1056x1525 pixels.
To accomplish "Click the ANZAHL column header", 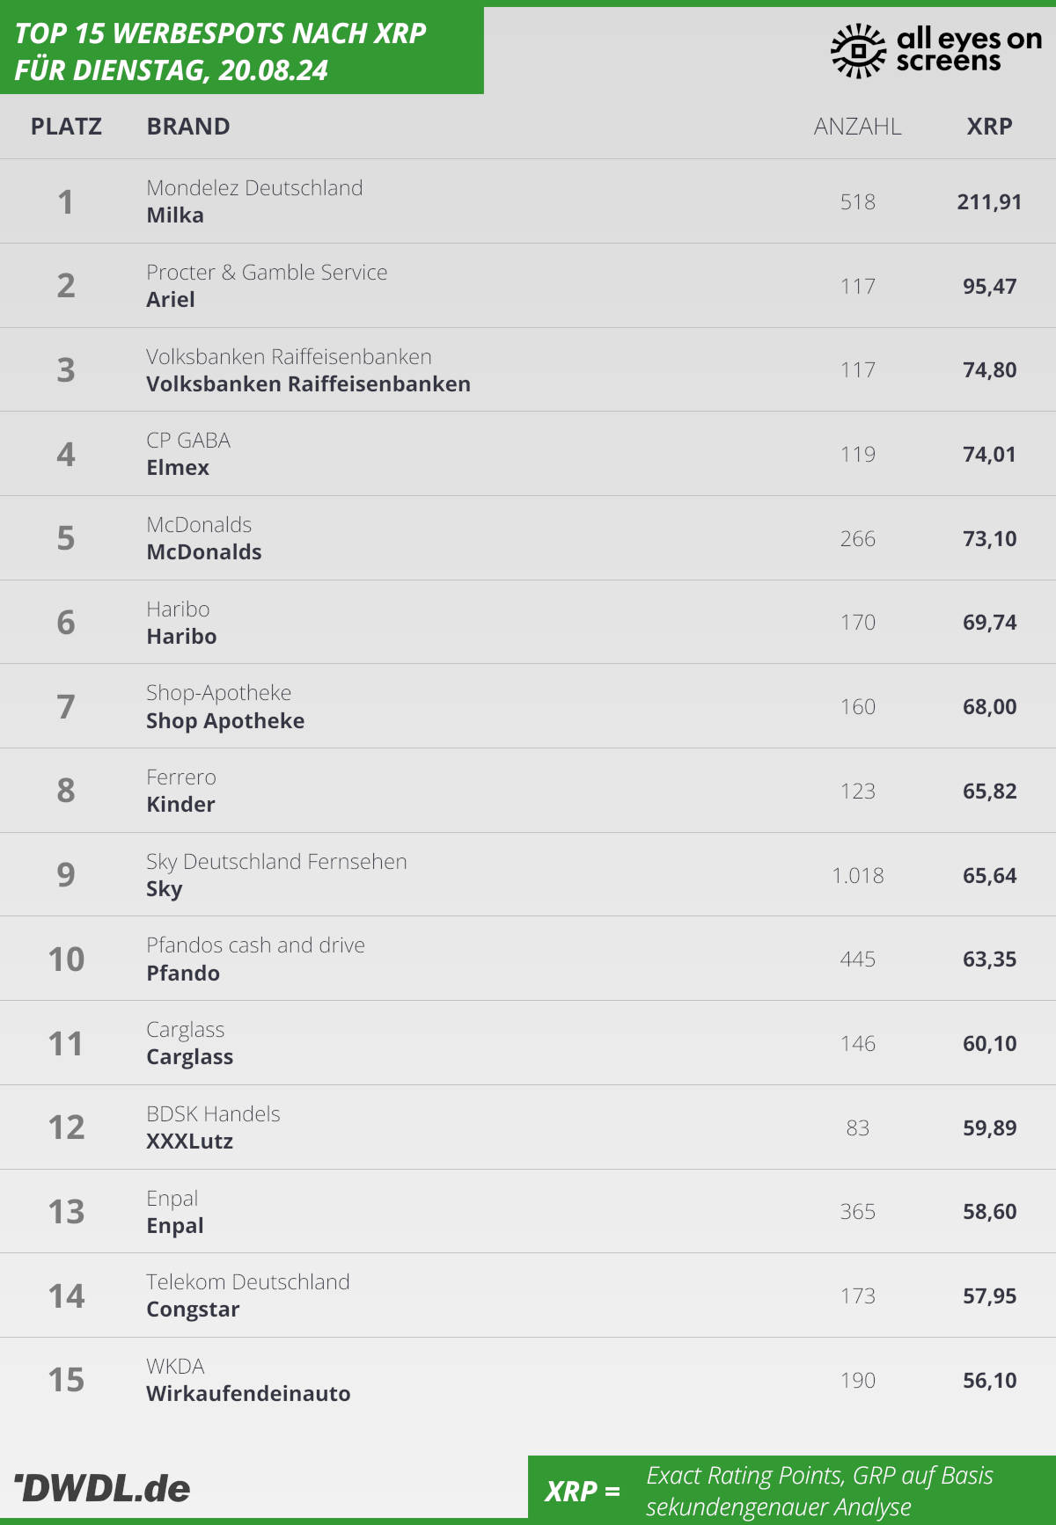I will tap(857, 127).
